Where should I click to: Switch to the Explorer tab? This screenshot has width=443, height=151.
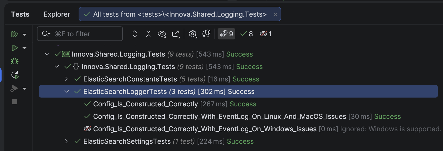pos(57,14)
